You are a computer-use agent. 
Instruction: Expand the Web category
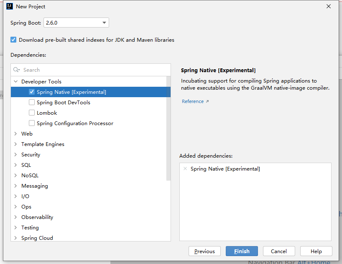tap(15, 133)
